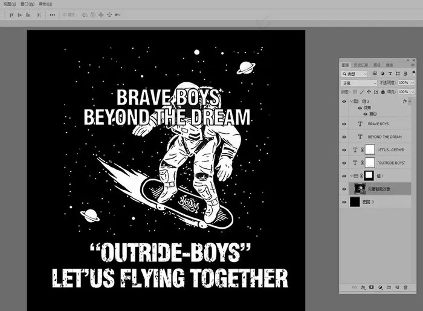
Task: Toggle lock transparent pixels
Action: [x=355, y=92]
